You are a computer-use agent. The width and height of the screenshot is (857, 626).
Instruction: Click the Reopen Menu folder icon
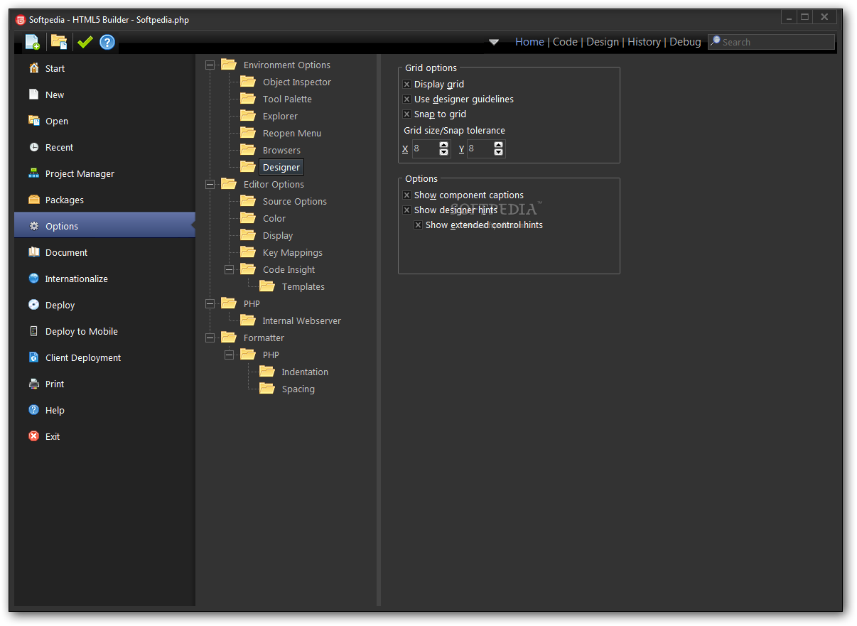click(x=248, y=132)
